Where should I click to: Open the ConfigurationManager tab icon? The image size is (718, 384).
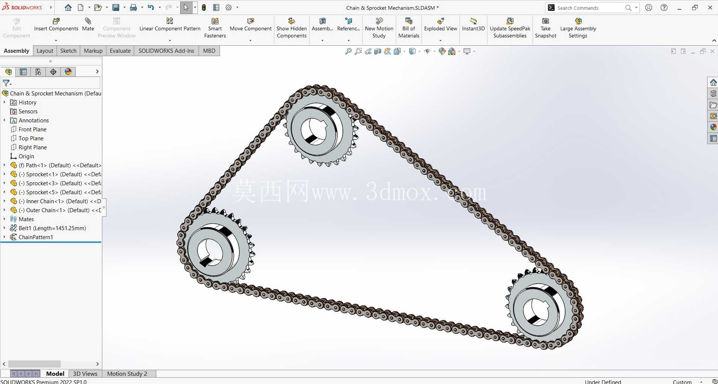coord(38,72)
